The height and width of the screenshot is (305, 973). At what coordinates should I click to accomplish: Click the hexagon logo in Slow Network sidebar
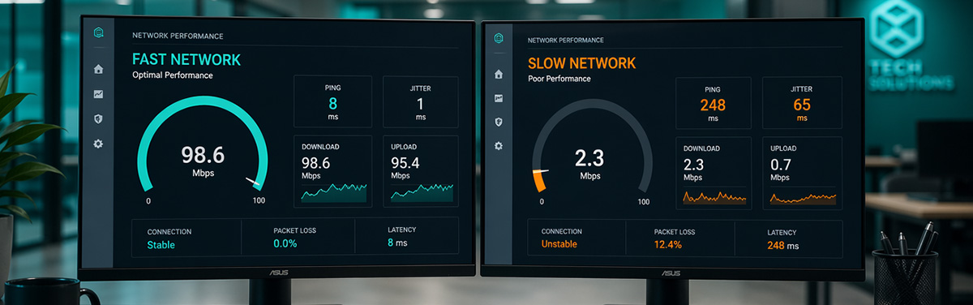pos(499,37)
